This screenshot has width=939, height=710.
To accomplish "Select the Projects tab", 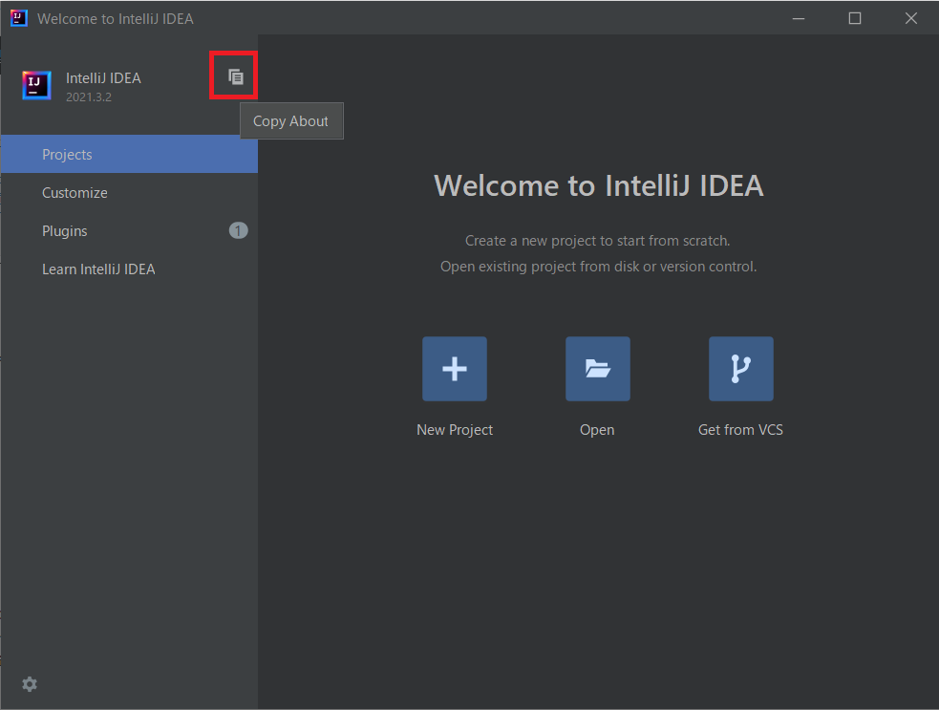I will tap(129, 154).
